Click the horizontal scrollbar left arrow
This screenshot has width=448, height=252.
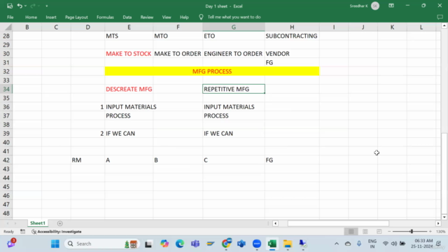coord(275,223)
